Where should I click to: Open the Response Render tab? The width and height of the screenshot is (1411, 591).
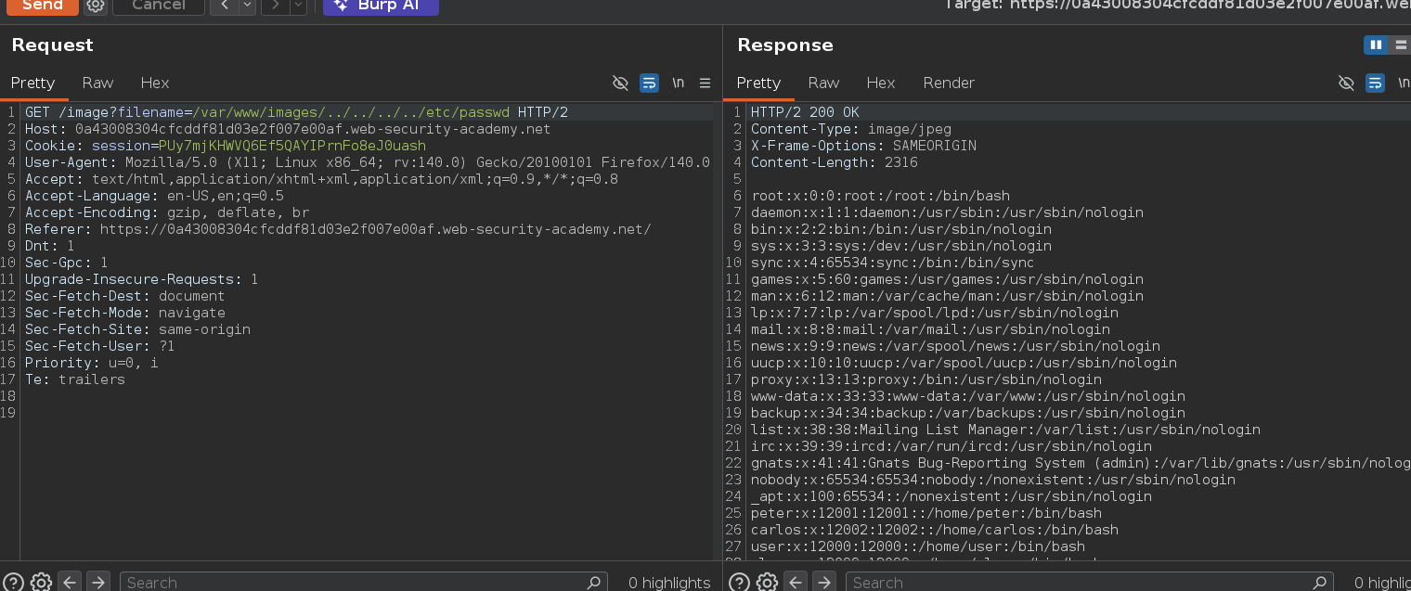(949, 83)
